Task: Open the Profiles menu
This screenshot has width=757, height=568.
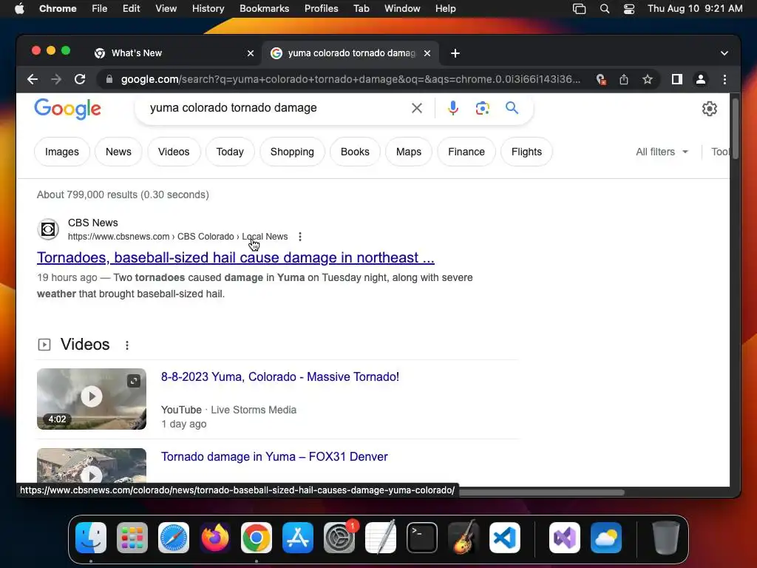Action: (321, 9)
